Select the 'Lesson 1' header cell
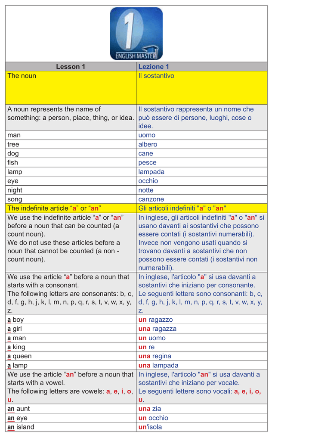The height and width of the screenshot is (441, 312). coord(71,67)
